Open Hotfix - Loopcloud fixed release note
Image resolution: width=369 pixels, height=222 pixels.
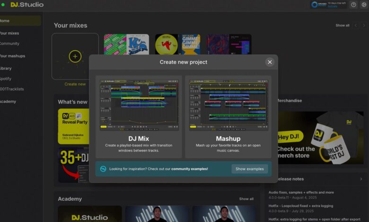pos(301,208)
